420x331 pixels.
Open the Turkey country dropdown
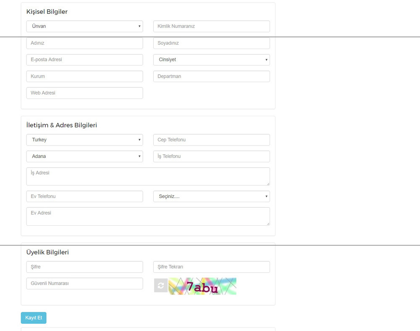pos(84,140)
